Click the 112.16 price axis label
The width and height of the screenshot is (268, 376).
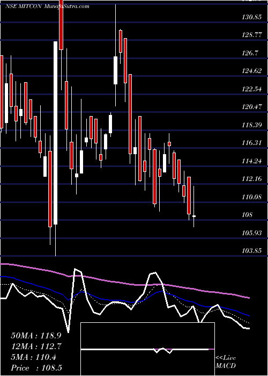(251, 179)
